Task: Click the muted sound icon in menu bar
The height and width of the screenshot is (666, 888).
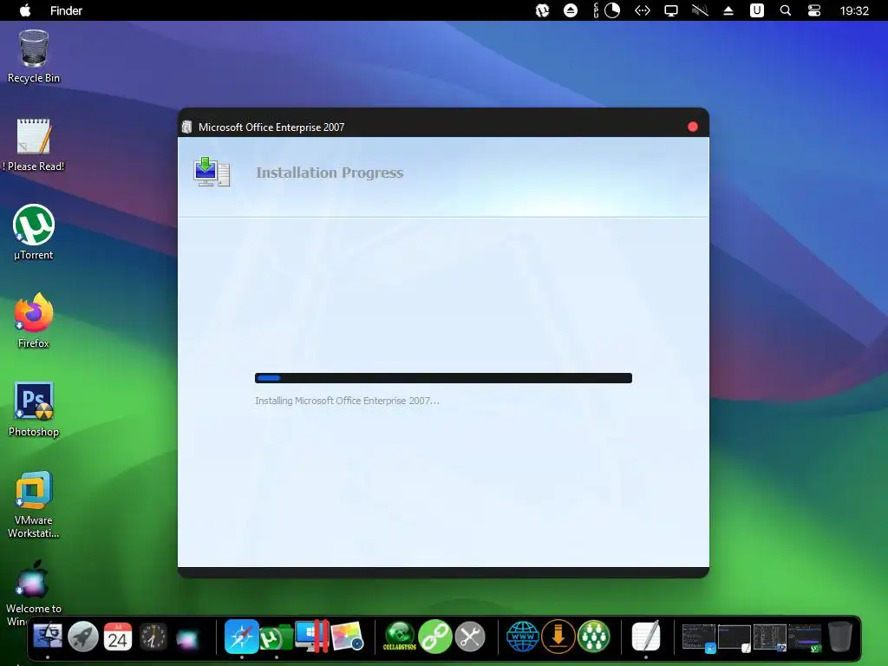Action: click(x=700, y=10)
